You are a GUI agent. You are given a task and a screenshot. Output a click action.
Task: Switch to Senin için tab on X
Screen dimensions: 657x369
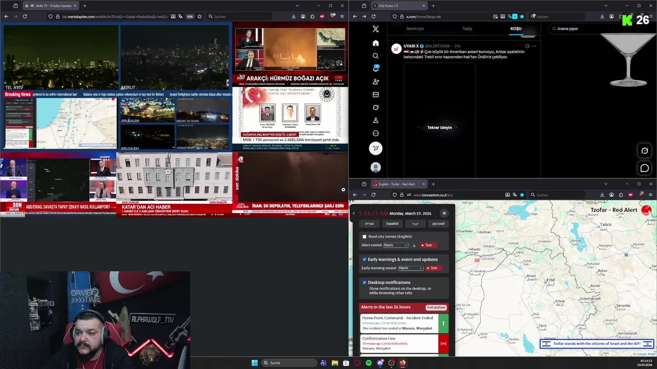[415, 29]
